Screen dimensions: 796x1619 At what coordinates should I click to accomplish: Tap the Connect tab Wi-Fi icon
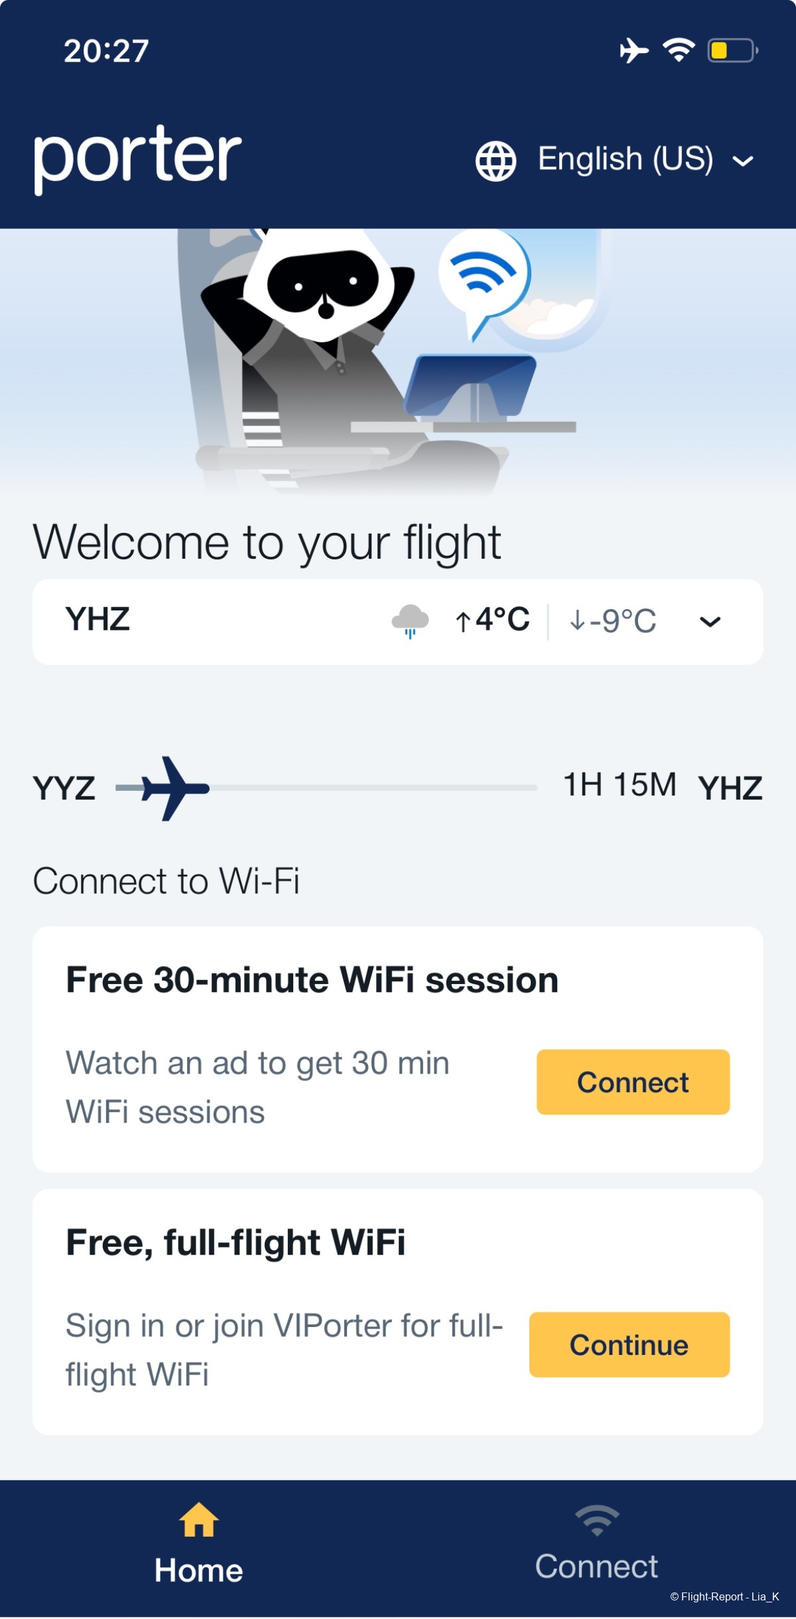coord(597,1519)
